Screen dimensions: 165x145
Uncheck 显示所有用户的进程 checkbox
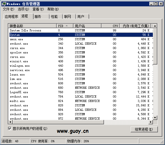[10, 128]
